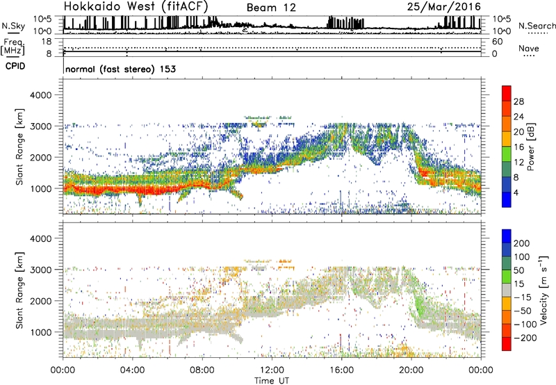
Task: Click velocity colorbar tick value 200
Action: point(522,243)
